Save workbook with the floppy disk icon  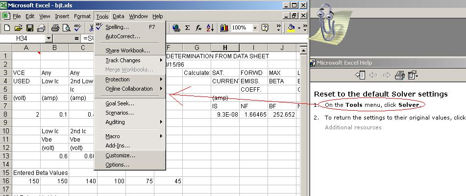point(30,28)
